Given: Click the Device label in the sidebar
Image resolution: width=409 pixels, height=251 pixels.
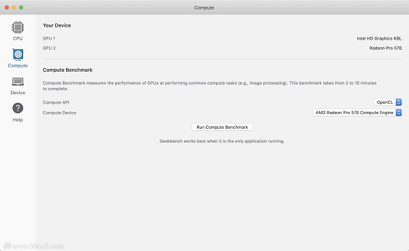Looking at the screenshot, I should (x=18, y=93).
